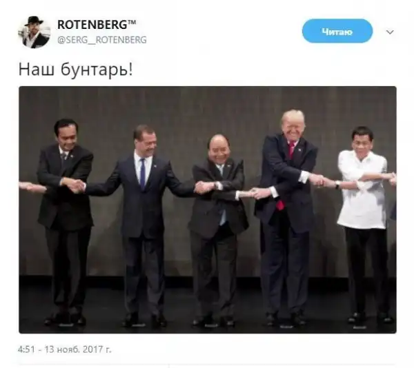
Task: Open the @SERG__ROTENBERG handle link
Action: [102, 40]
